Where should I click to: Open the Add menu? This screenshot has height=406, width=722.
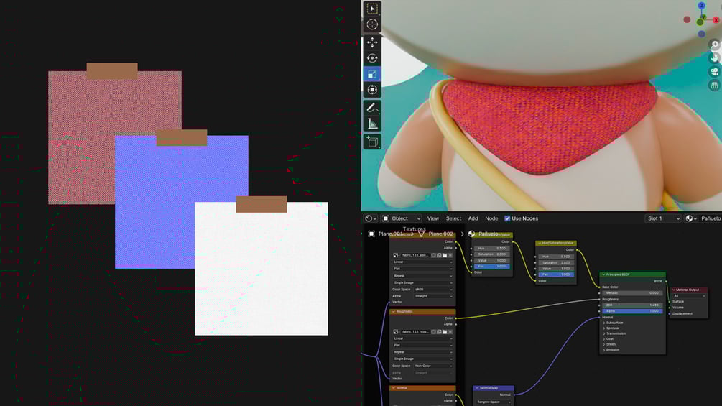tap(473, 218)
